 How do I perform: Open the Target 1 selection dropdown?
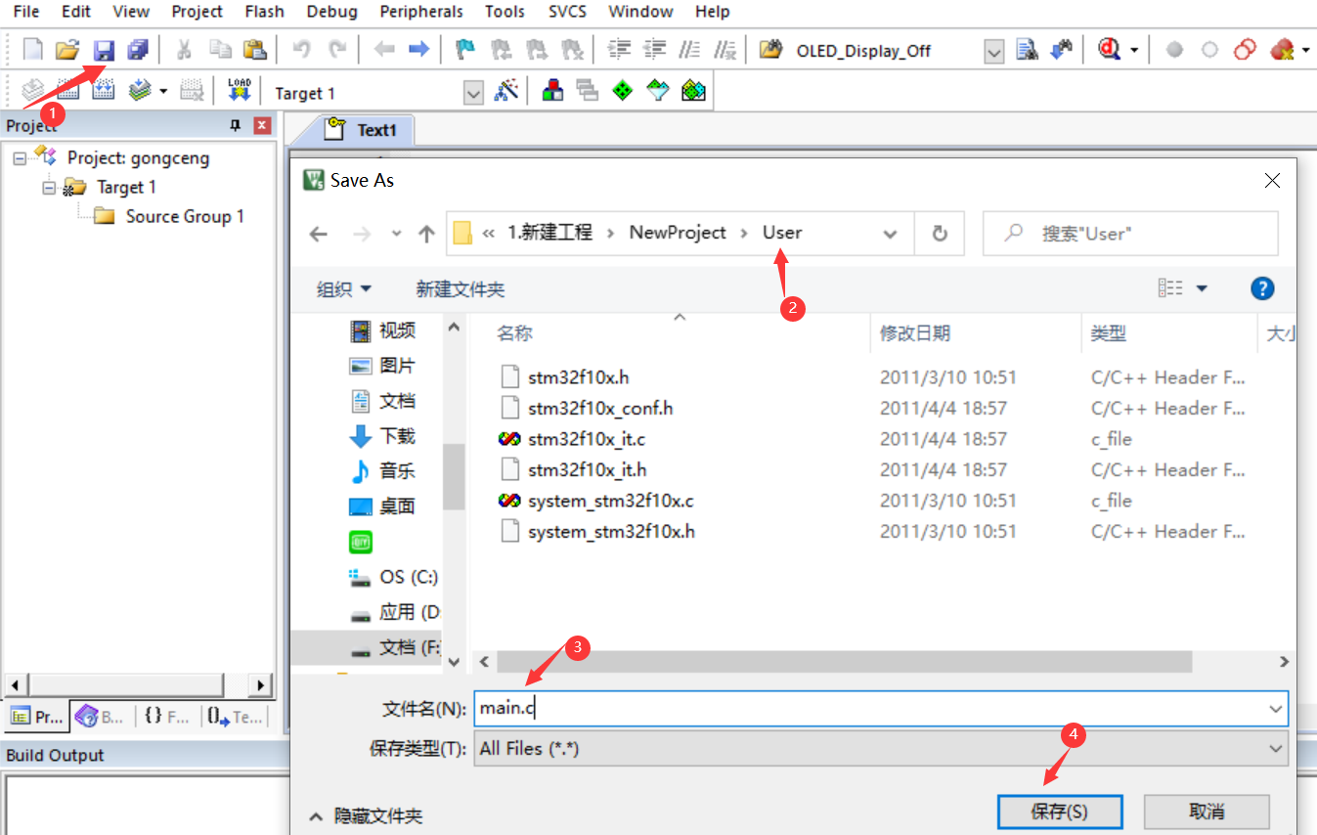tap(473, 93)
